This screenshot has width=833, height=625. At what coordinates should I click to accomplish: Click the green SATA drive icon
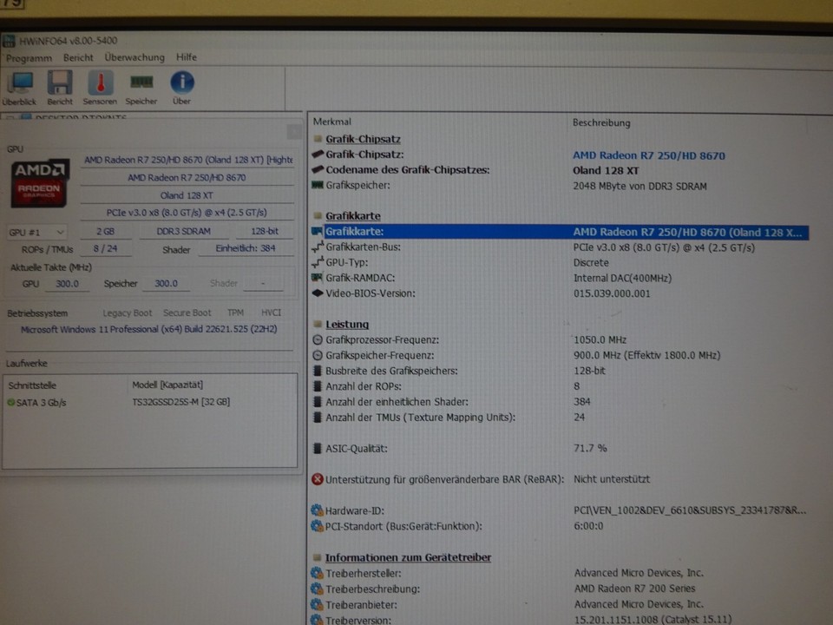12,401
